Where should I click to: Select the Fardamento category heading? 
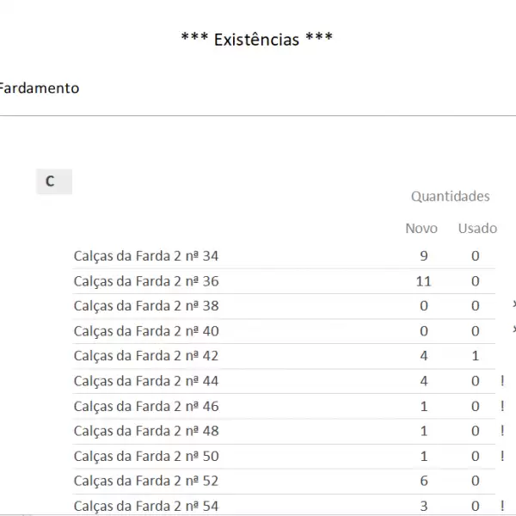[40, 88]
